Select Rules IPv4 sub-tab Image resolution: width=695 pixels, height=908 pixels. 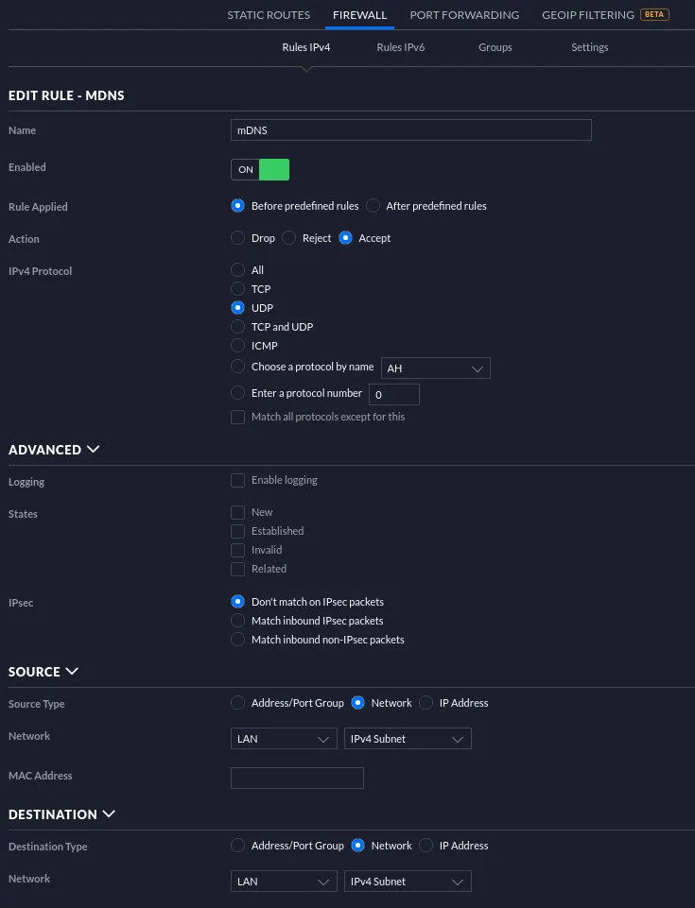coord(306,47)
